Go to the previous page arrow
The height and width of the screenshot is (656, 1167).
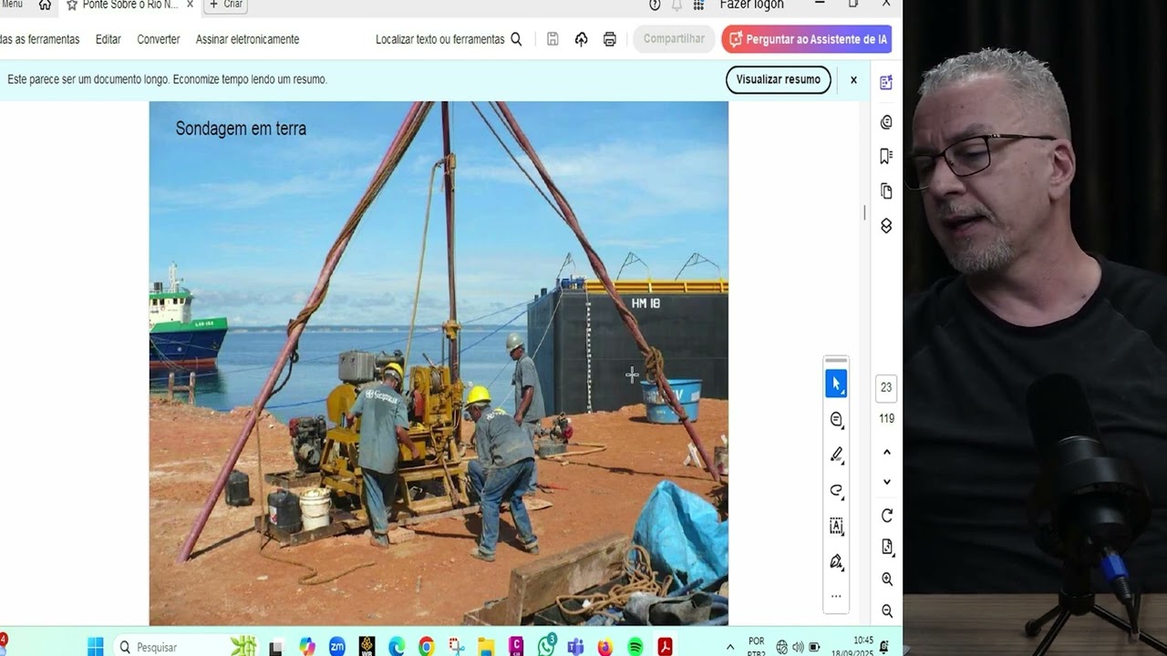887,452
